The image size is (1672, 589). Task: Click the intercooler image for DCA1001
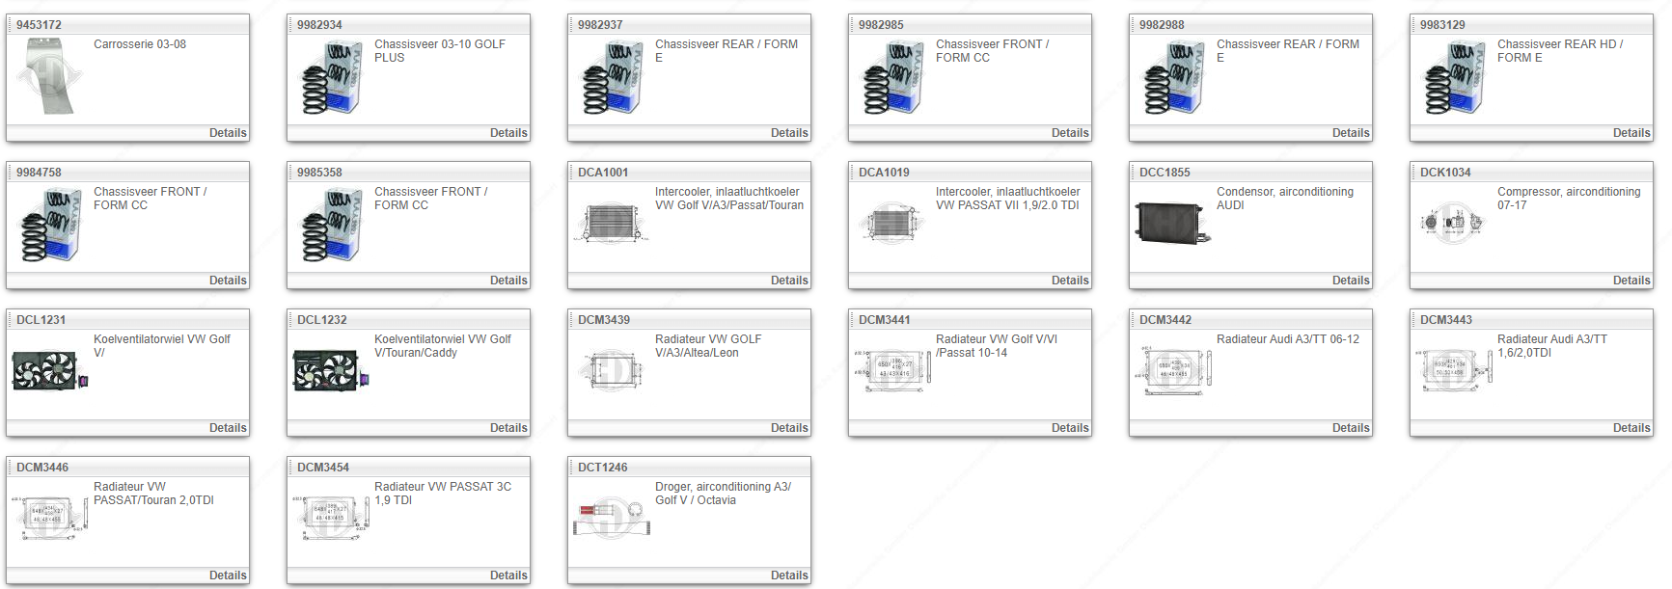[x=611, y=223]
